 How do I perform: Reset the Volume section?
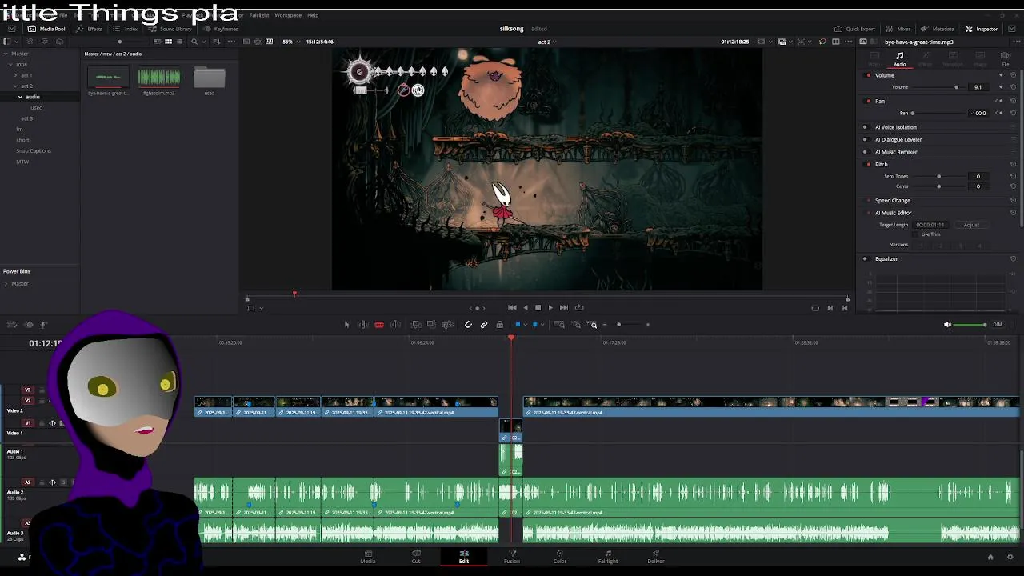click(x=1013, y=75)
